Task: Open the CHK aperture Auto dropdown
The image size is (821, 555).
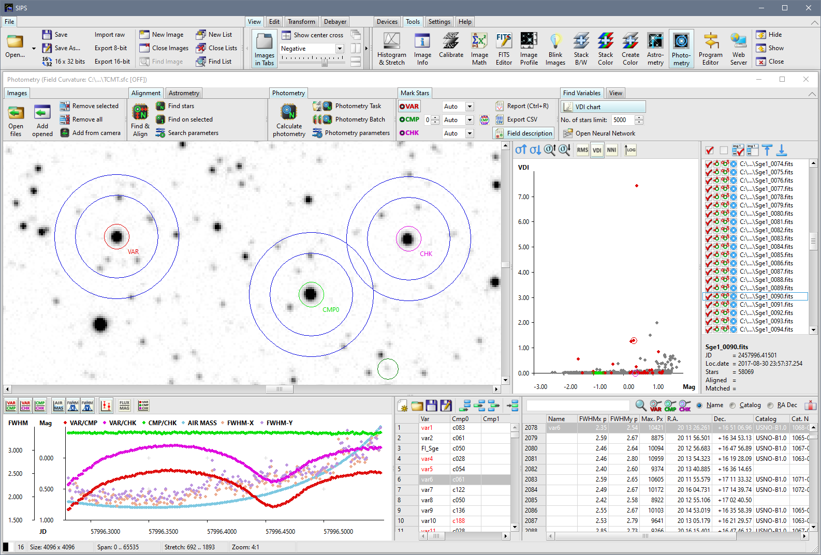Action: coord(470,133)
